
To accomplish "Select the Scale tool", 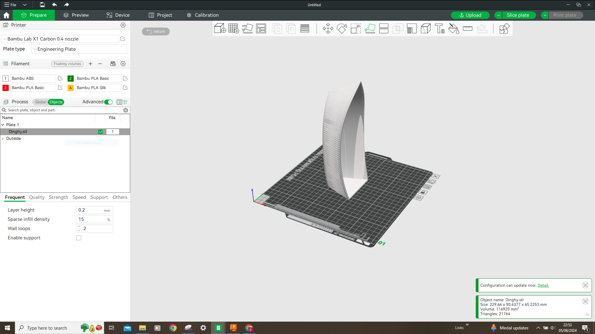I will point(356,28).
